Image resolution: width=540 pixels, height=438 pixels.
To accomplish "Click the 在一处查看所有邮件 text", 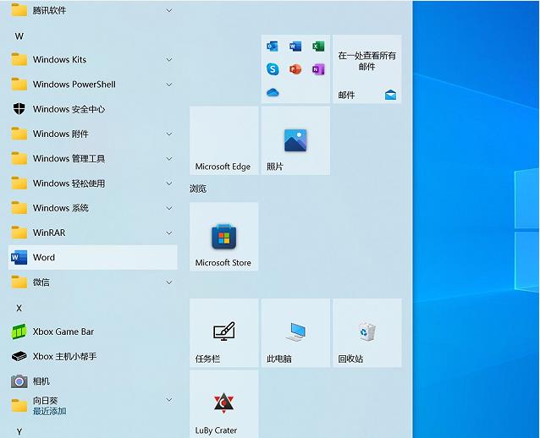I will click(367, 61).
